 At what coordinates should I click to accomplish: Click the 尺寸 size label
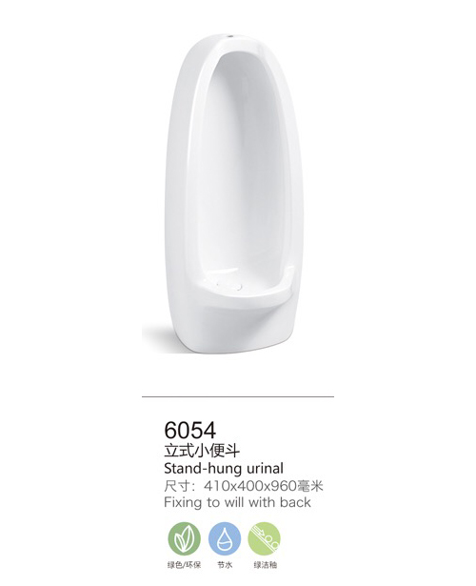[177, 486]
